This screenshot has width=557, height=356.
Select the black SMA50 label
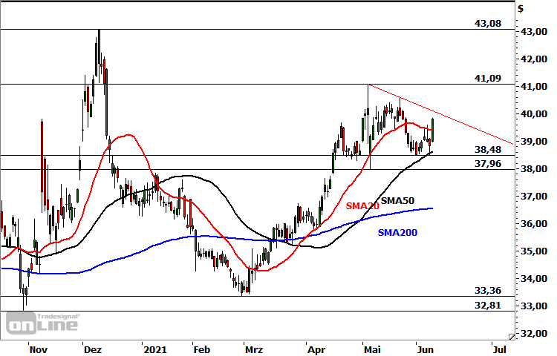pyautogui.click(x=397, y=200)
